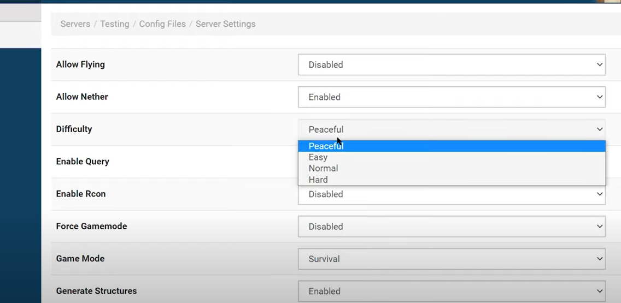Click the Servers breadcrumb link
The width and height of the screenshot is (621, 303).
click(75, 24)
